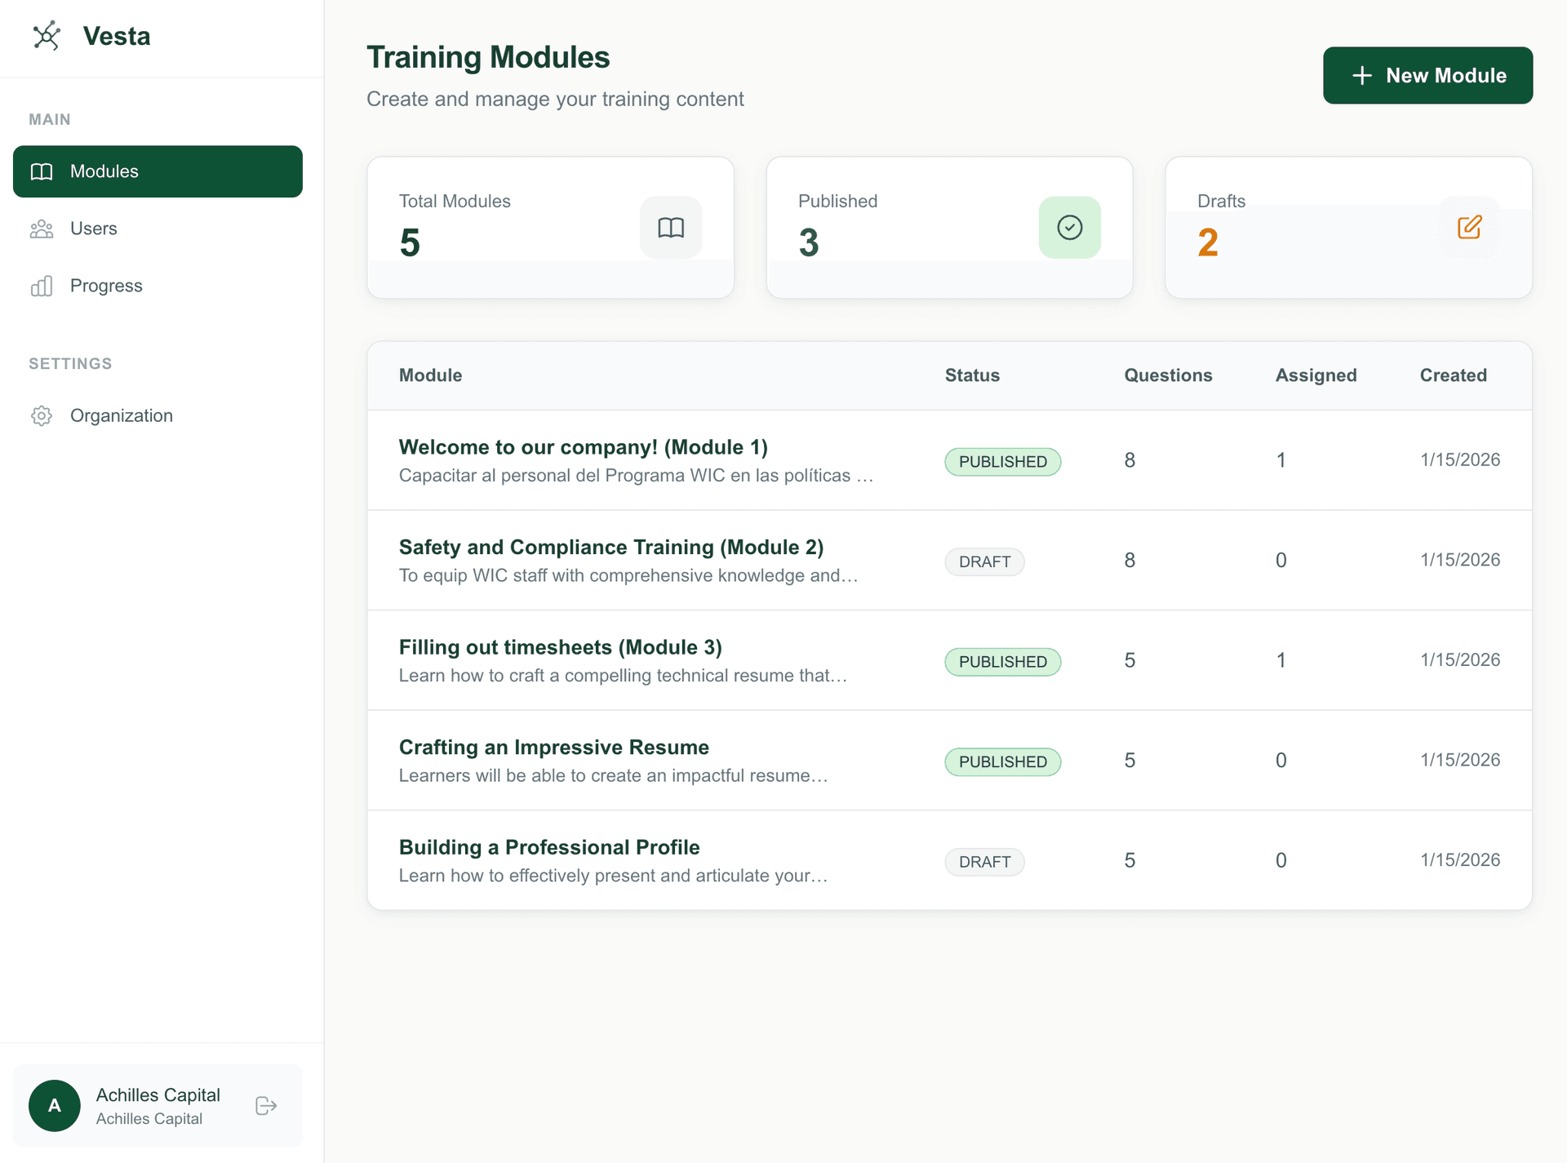Click the New Module button
Viewport: 1567px width, 1163px height.
[1427, 75]
